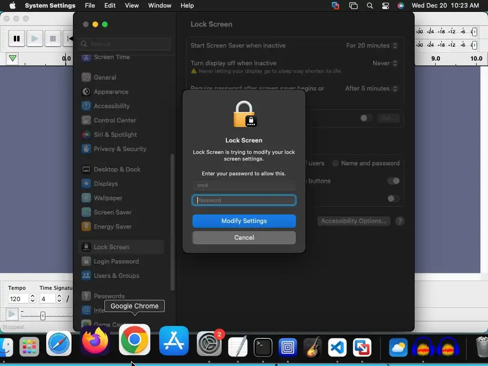This screenshot has width=488, height=366.
Task: Click the Play button in Audacity toolbar
Action: [34, 39]
